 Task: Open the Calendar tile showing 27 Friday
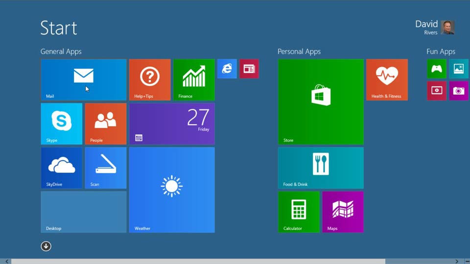coord(172,124)
